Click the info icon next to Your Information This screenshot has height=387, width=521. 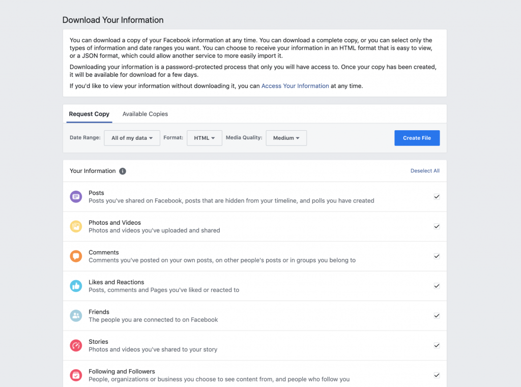click(123, 171)
